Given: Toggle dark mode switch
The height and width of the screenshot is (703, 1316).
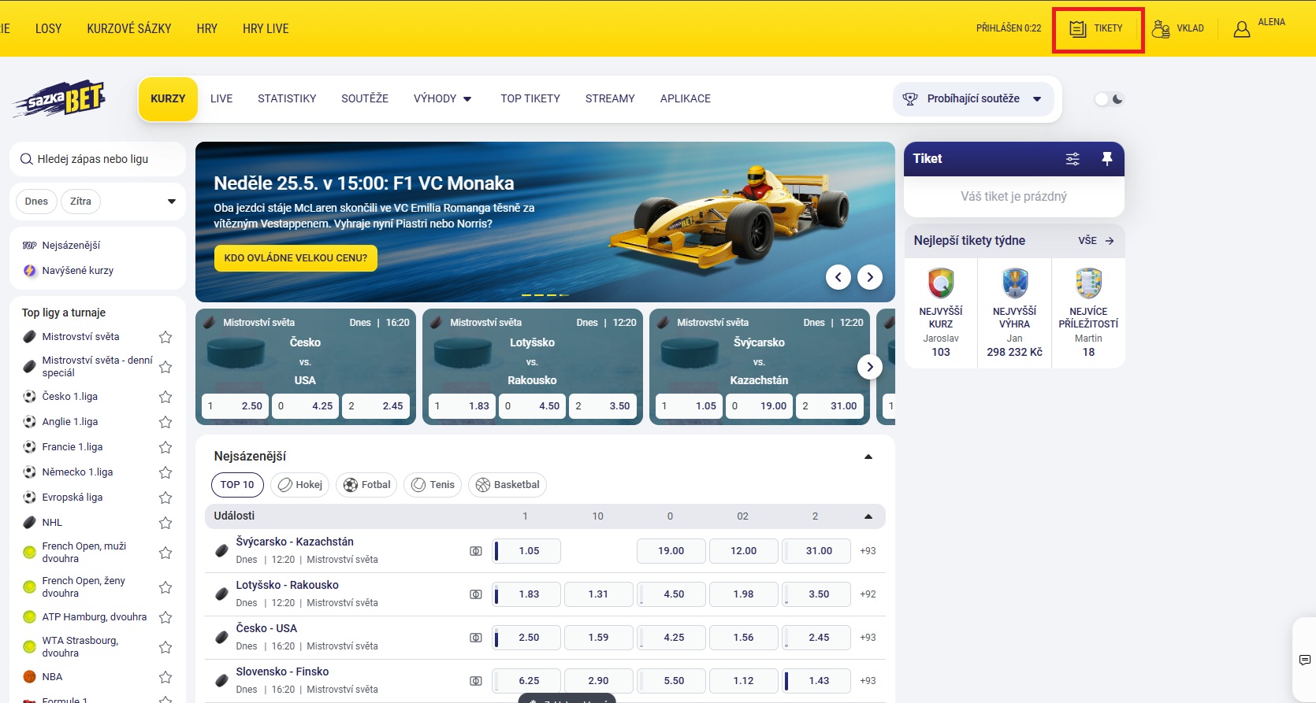Looking at the screenshot, I should point(1109,99).
